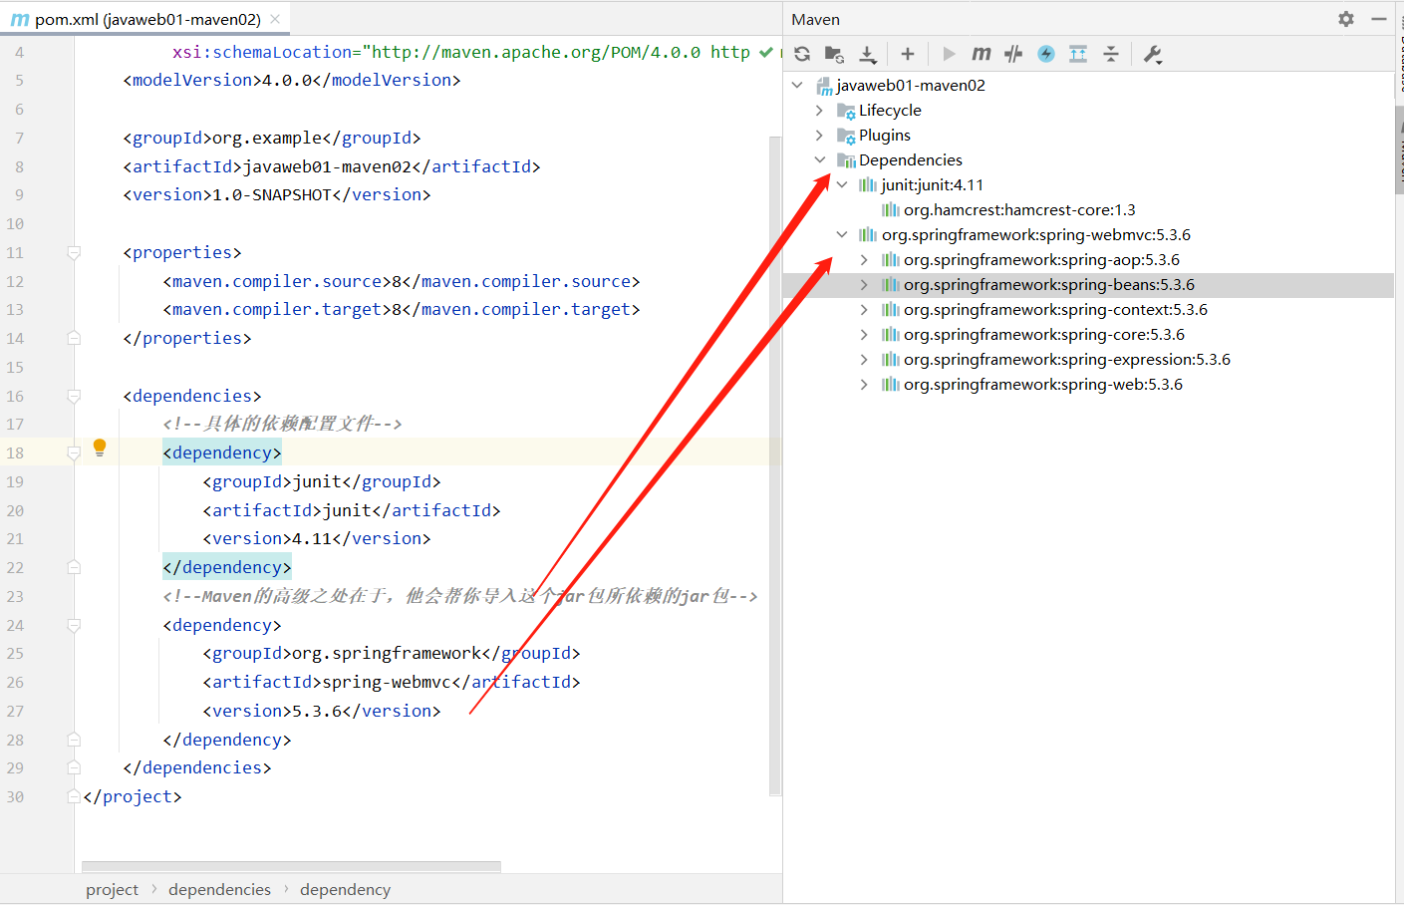Screen dimensions: 1404x905
Task: Fold the properties block at line 11
Action: coord(74,253)
